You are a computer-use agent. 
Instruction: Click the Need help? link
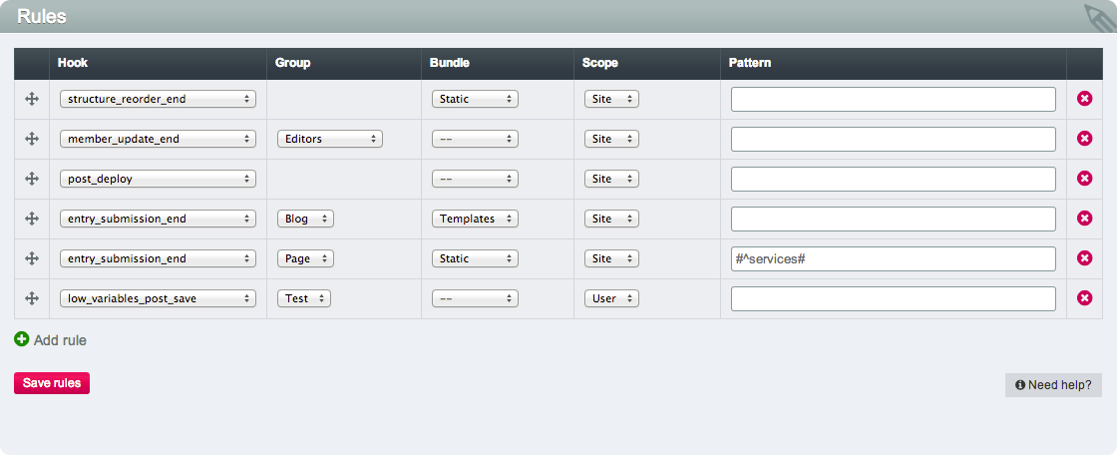point(1053,384)
